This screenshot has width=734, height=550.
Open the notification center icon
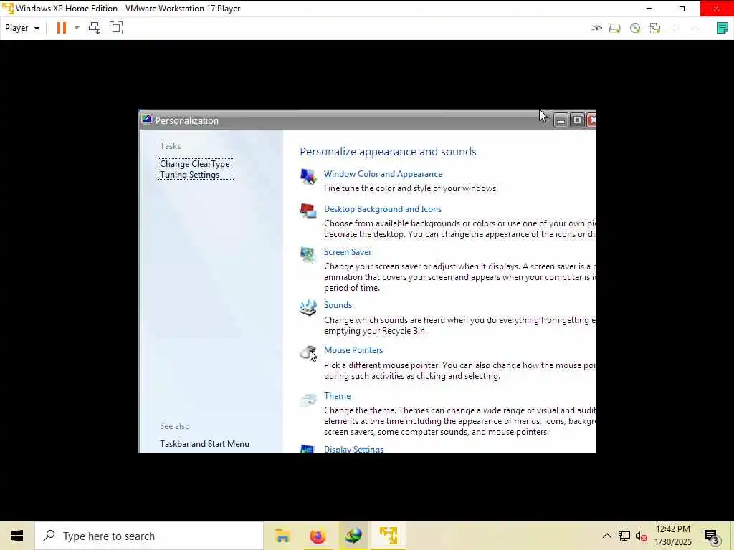tap(711, 536)
